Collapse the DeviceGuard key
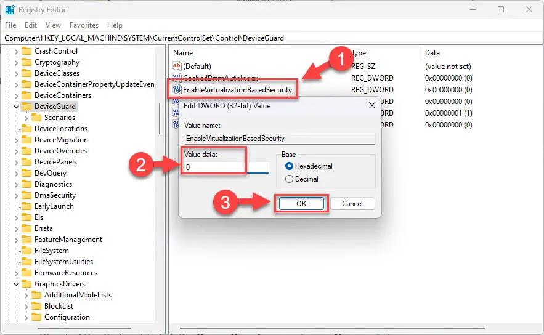 (x=16, y=107)
